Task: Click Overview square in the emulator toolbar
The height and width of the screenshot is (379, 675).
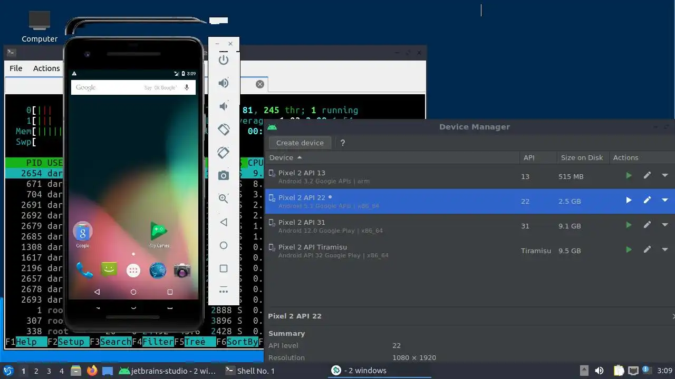Action: click(224, 268)
